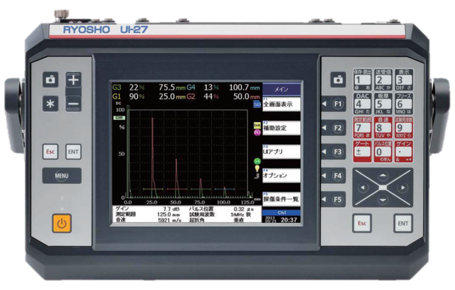
Task: Tap the red key 0 labeled パルス位置
Action: coord(383,152)
